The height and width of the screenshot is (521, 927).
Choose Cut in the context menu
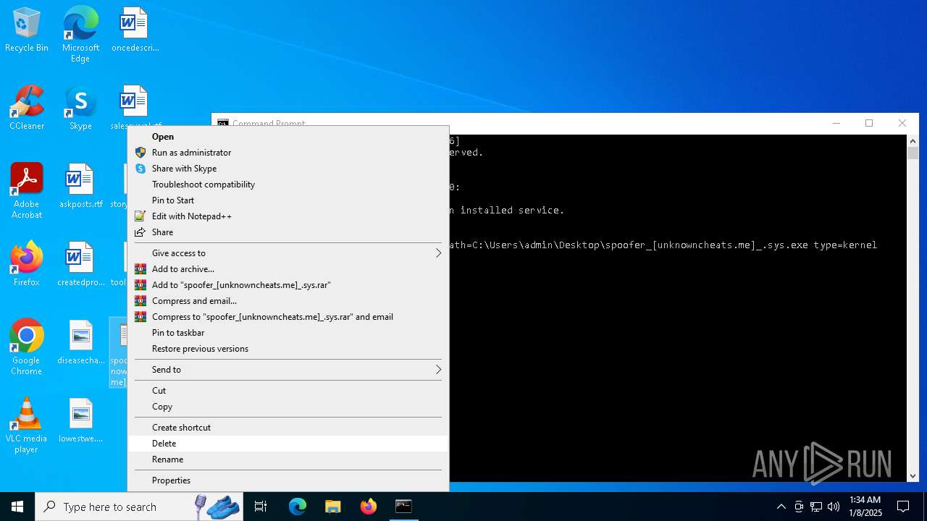(288, 391)
